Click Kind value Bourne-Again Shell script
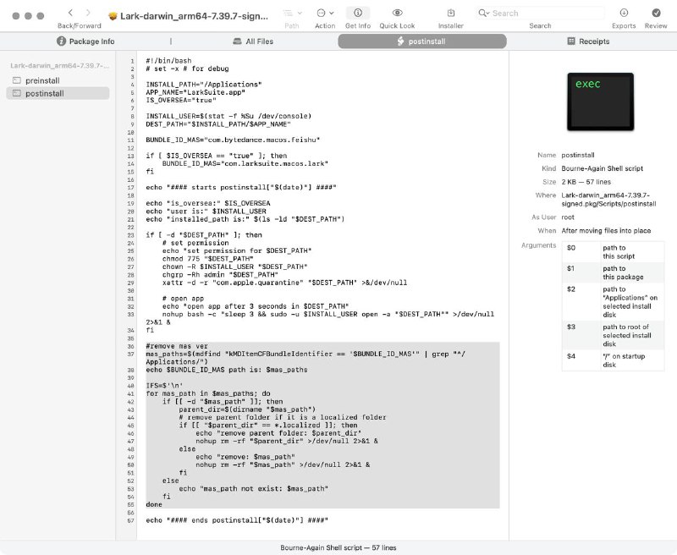 (602, 168)
